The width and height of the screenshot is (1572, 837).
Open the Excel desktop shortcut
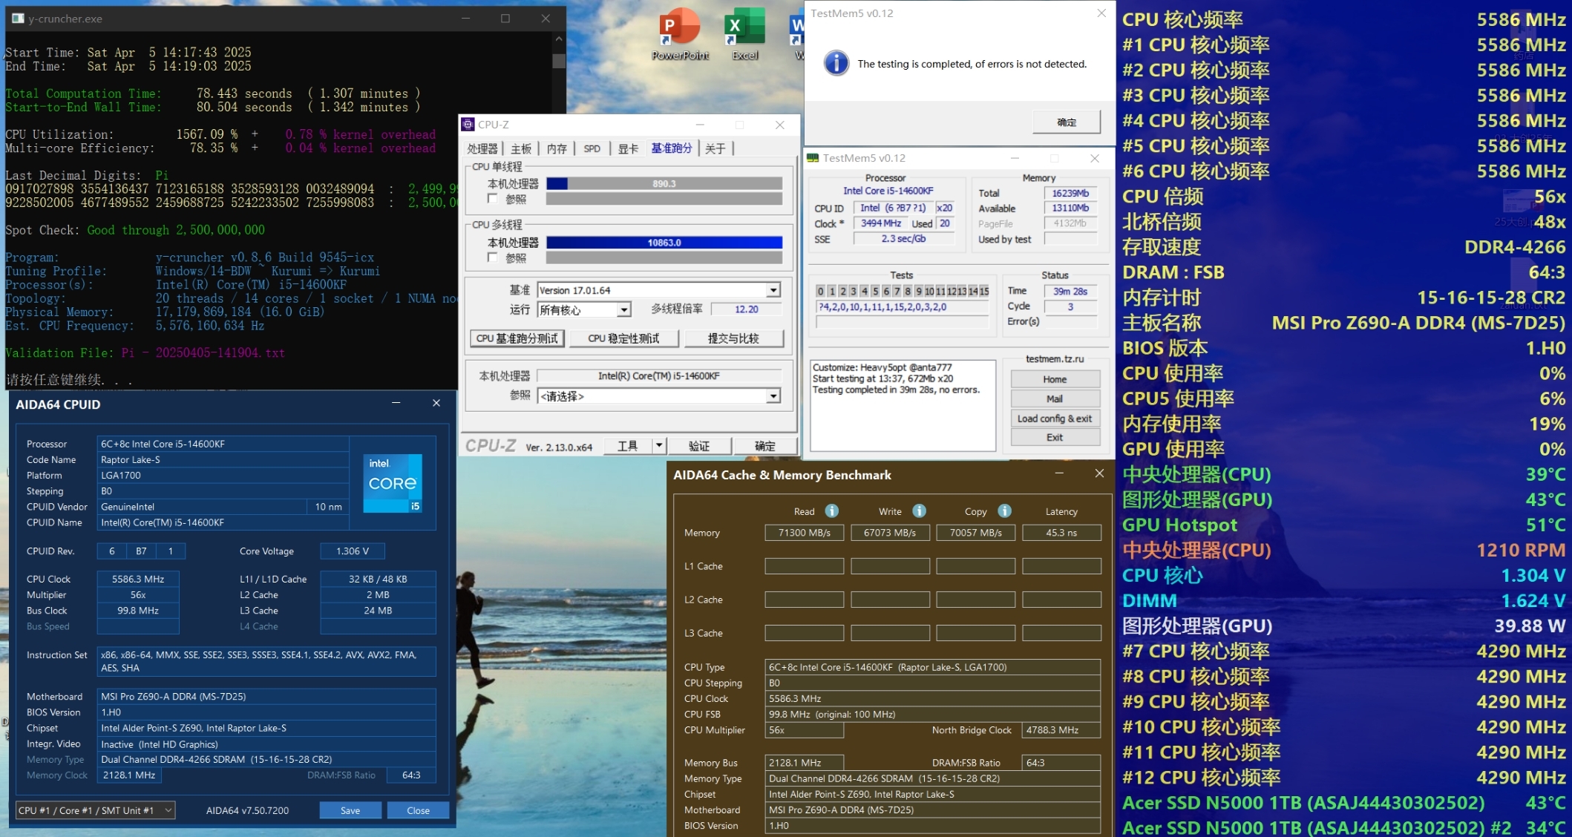pyautogui.click(x=744, y=34)
